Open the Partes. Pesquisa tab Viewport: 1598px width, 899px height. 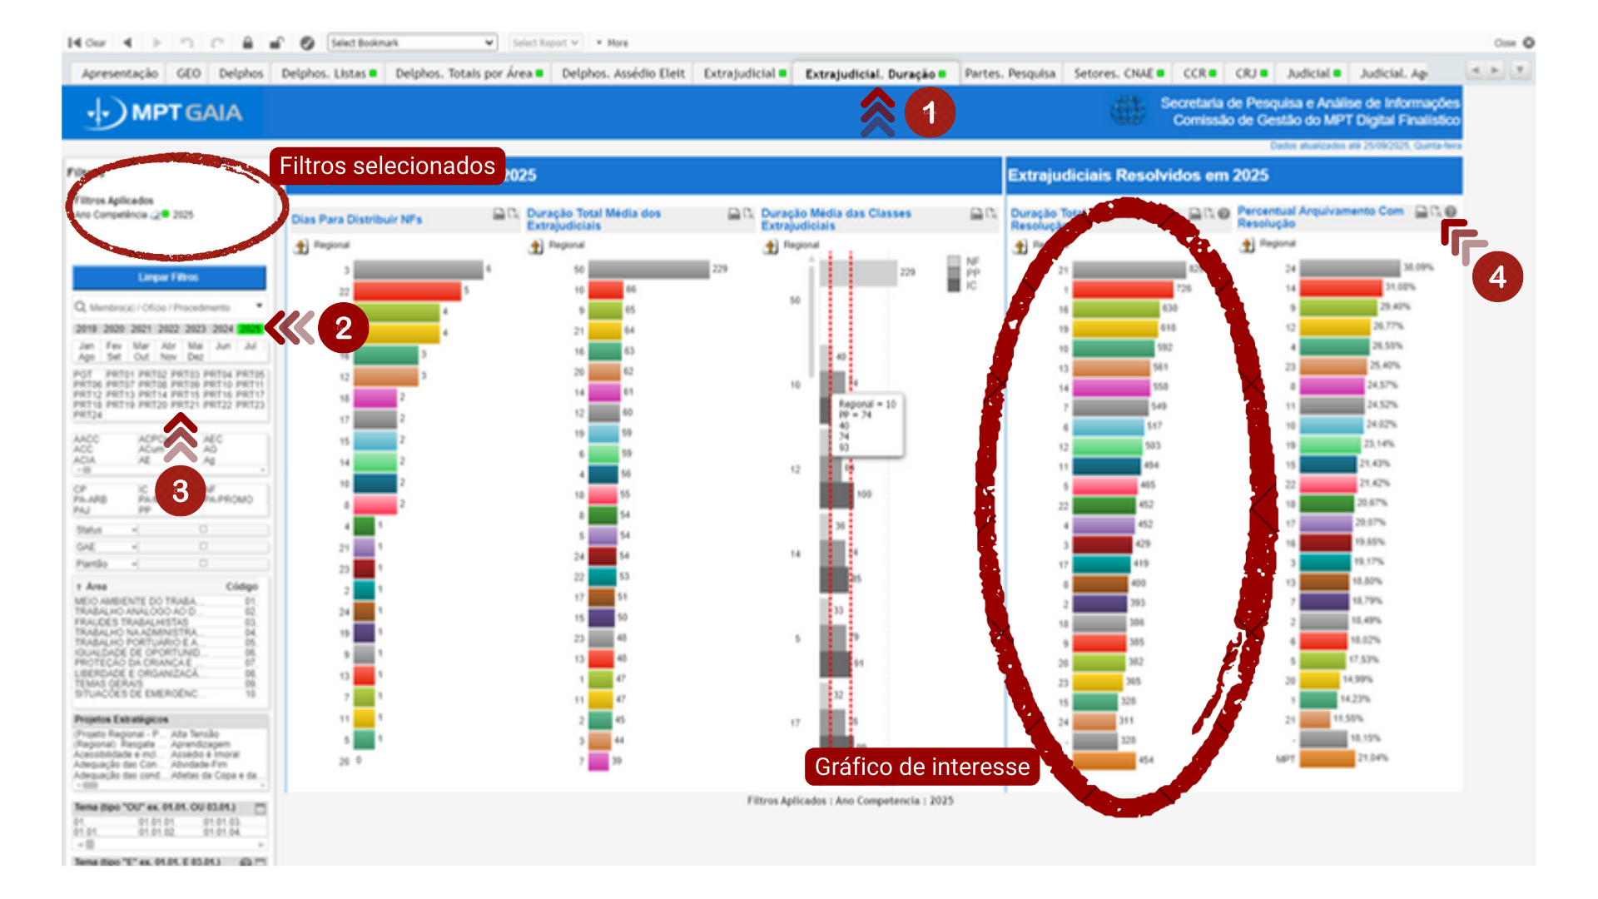(1010, 73)
